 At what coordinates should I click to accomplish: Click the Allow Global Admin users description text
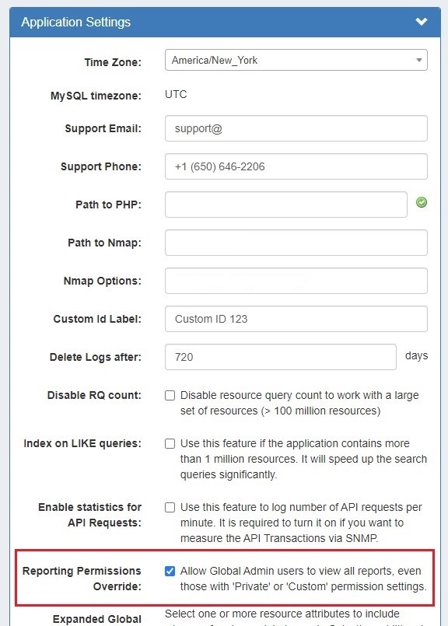coord(303,579)
